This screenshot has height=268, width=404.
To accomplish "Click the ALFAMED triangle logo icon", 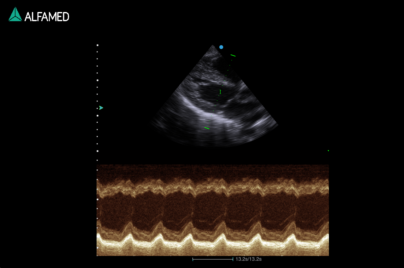I will (15, 15).
